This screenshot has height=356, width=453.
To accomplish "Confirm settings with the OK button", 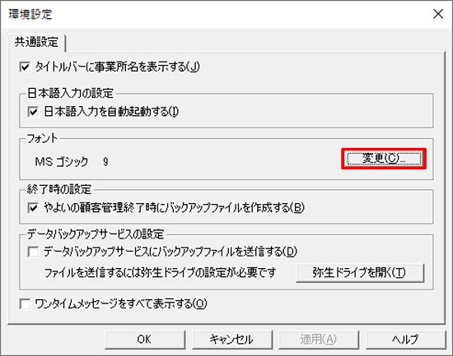I will click(145, 340).
